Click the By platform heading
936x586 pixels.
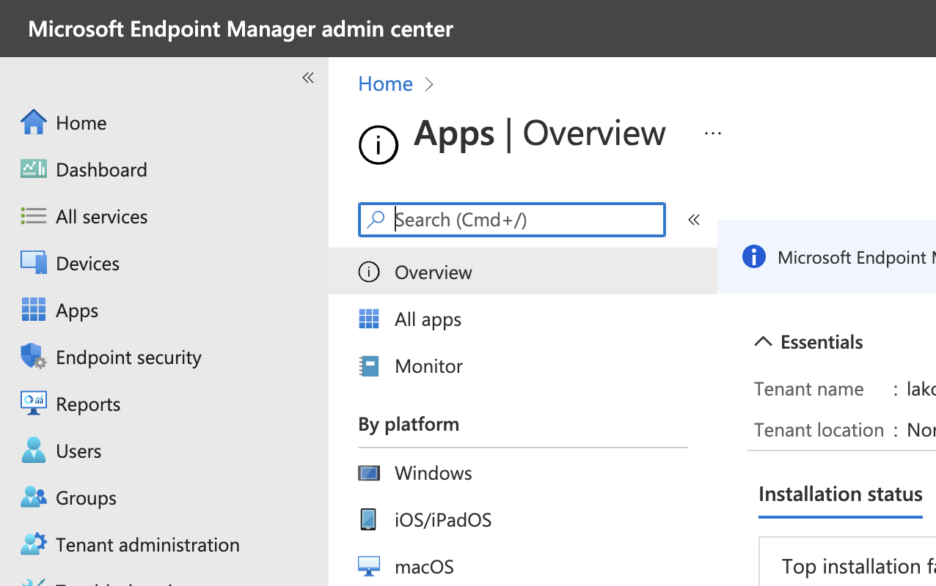[x=409, y=424]
